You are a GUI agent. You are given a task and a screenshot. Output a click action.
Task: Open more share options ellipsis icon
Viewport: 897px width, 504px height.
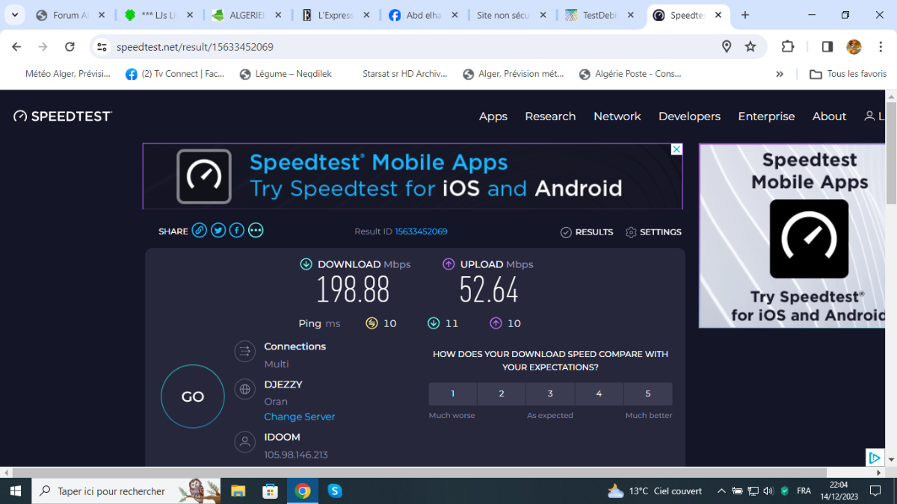coord(256,231)
